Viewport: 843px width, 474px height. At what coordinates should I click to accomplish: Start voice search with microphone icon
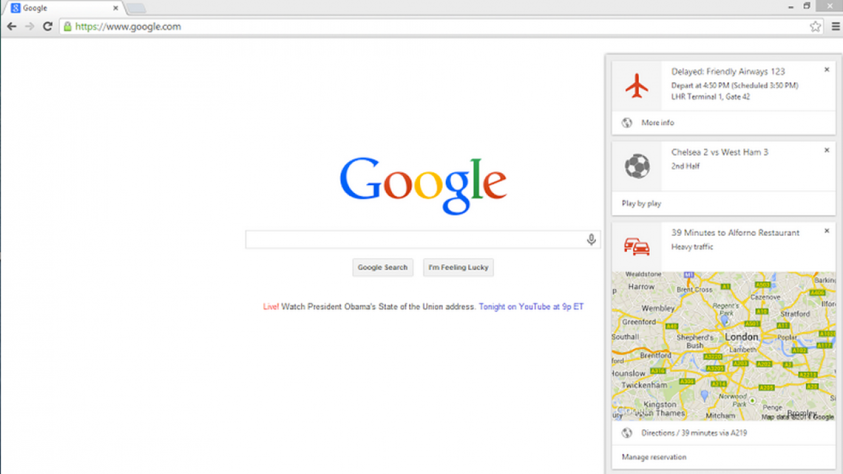coord(591,240)
